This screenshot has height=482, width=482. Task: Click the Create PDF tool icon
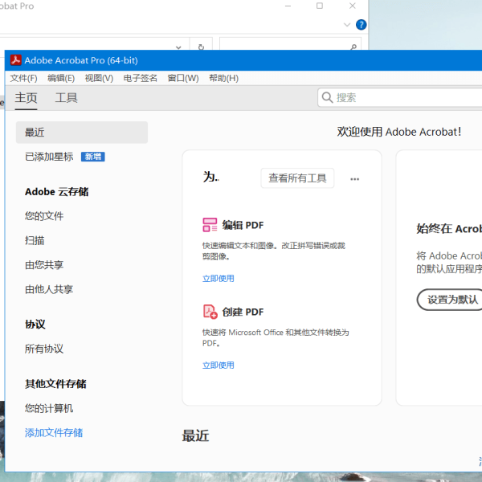point(210,312)
